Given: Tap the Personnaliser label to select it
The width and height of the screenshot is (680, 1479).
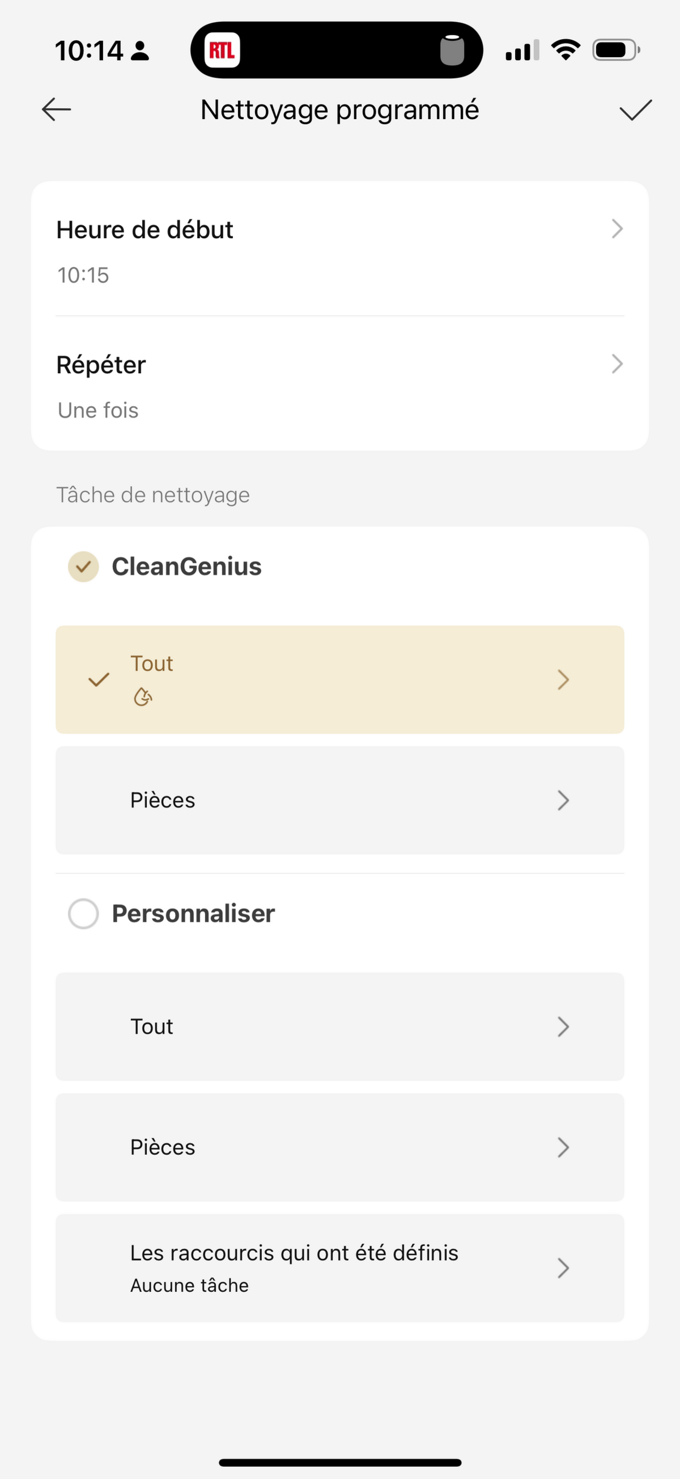Looking at the screenshot, I should pos(193,914).
